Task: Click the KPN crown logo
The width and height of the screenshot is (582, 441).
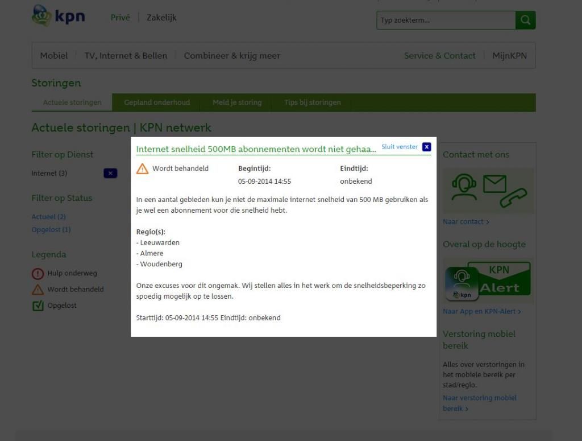Action: (59, 16)
